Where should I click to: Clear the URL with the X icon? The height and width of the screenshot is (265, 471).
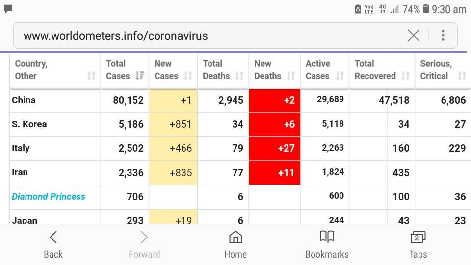(413, 35)
